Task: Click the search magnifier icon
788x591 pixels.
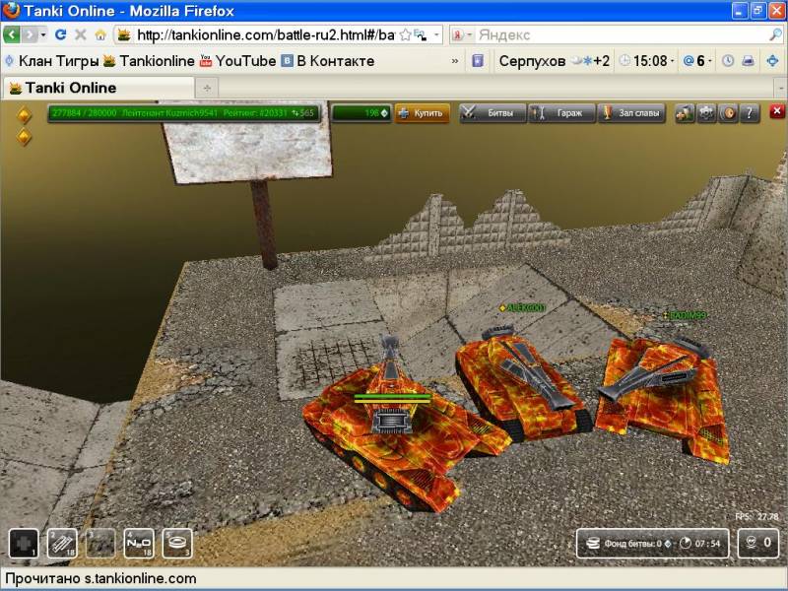Action: pos(775,34)
